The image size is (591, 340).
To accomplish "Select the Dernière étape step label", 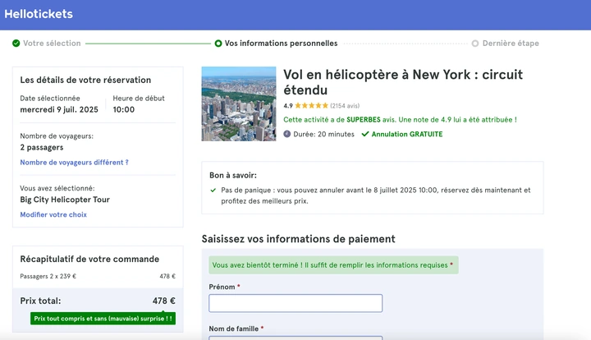I will pos(511,44).
